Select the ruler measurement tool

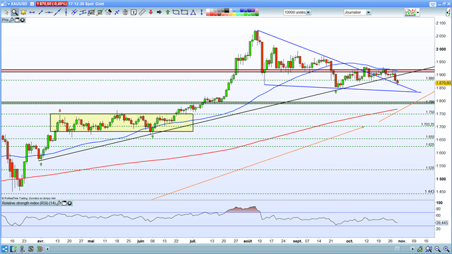tap(142, 12)
